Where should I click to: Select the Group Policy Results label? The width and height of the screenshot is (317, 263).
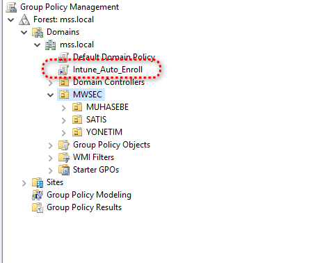[84, 207]
